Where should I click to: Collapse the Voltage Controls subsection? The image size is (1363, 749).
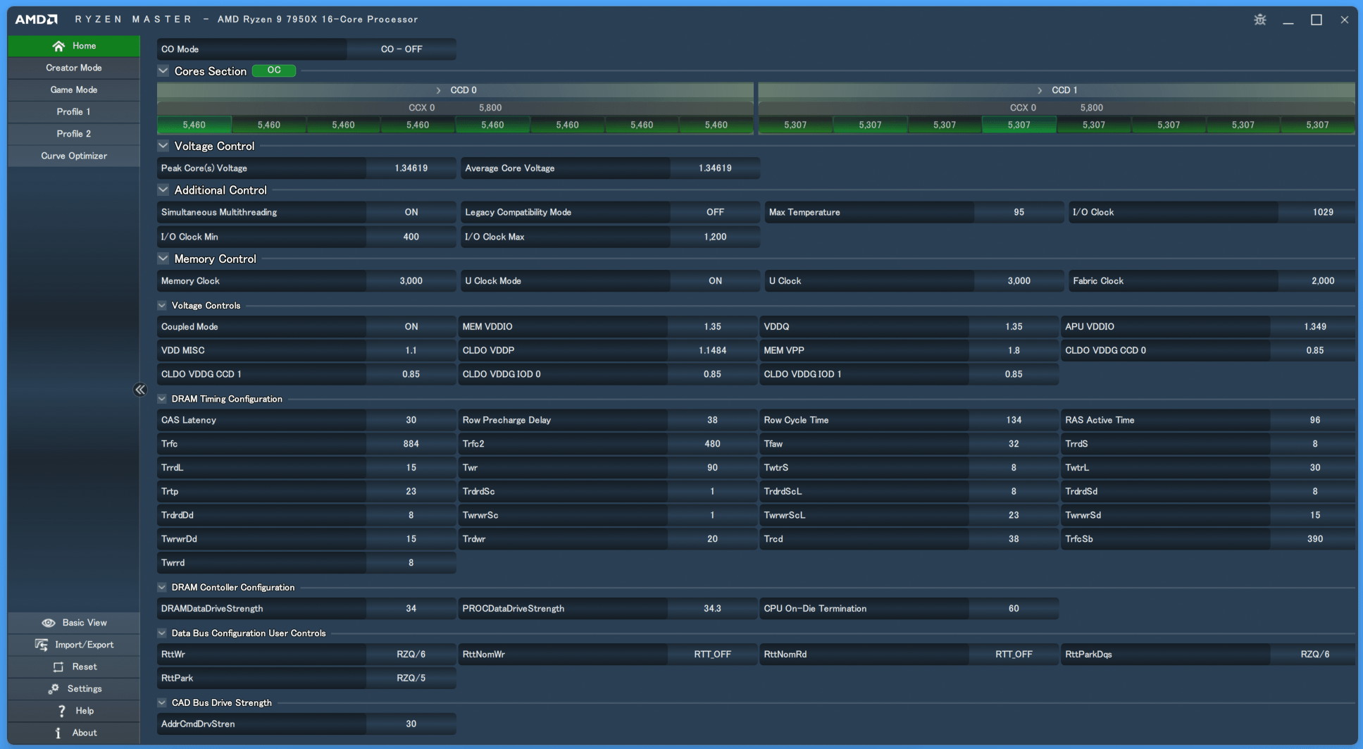pyautogui.click(x=162, y=306)
